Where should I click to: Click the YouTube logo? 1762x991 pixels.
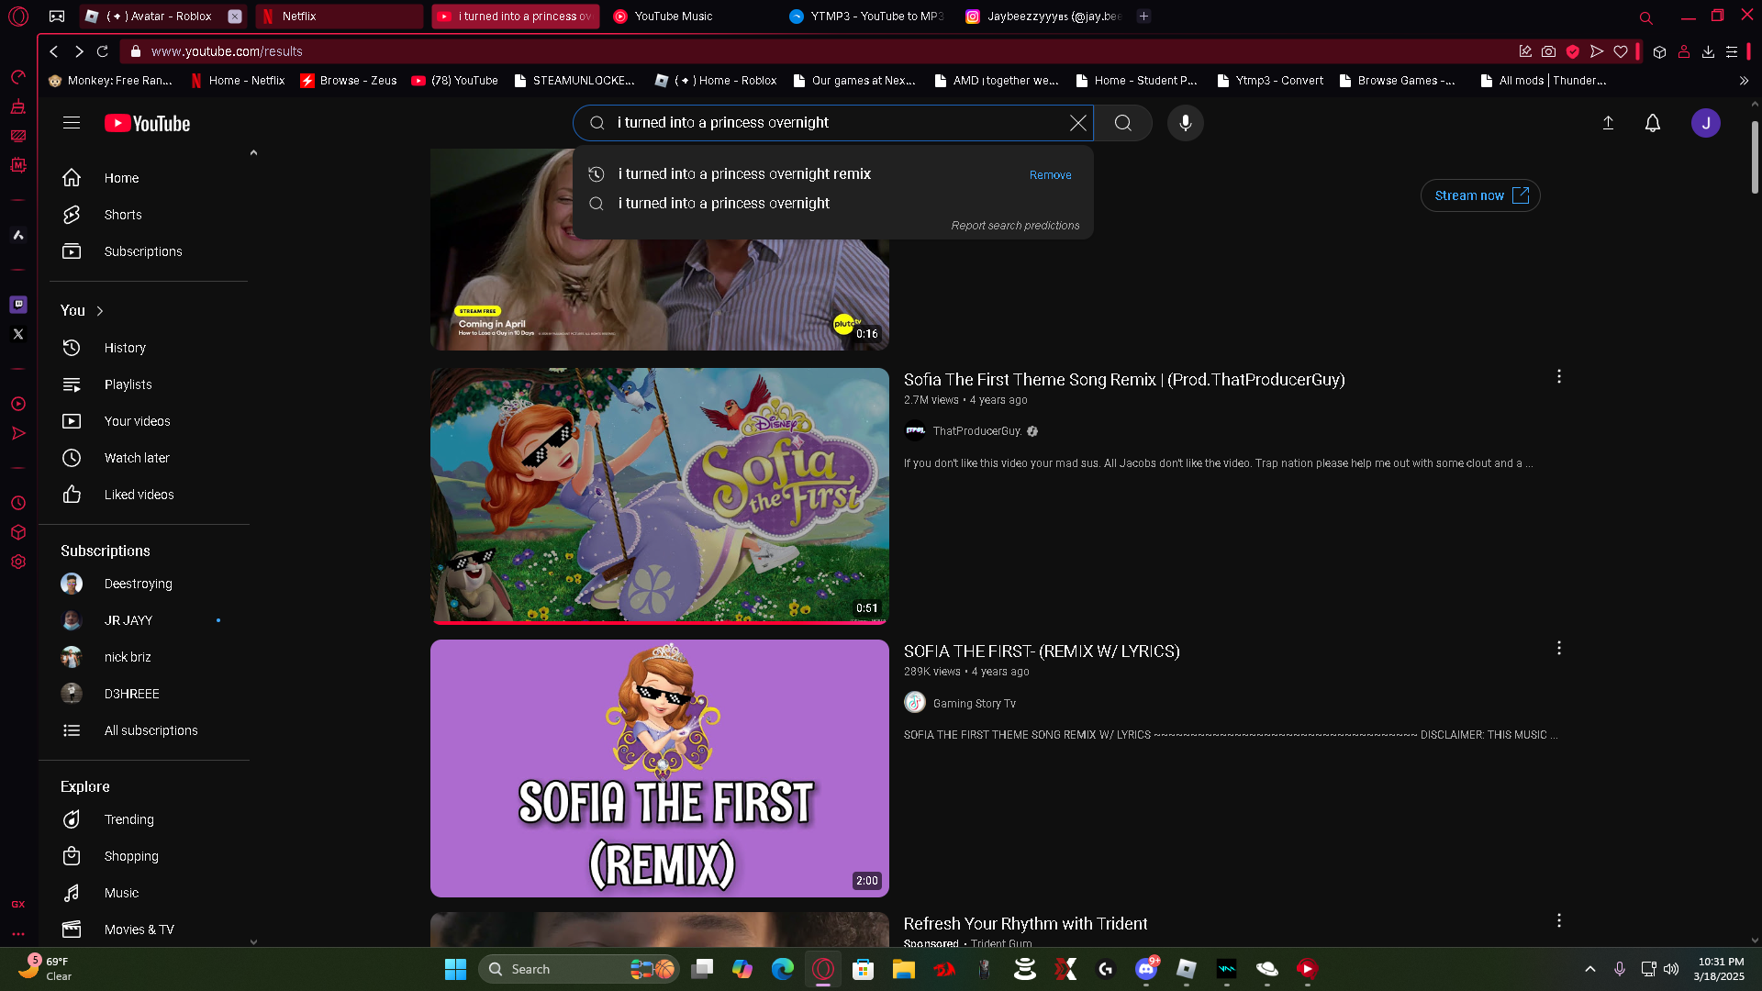coord(147,123)
